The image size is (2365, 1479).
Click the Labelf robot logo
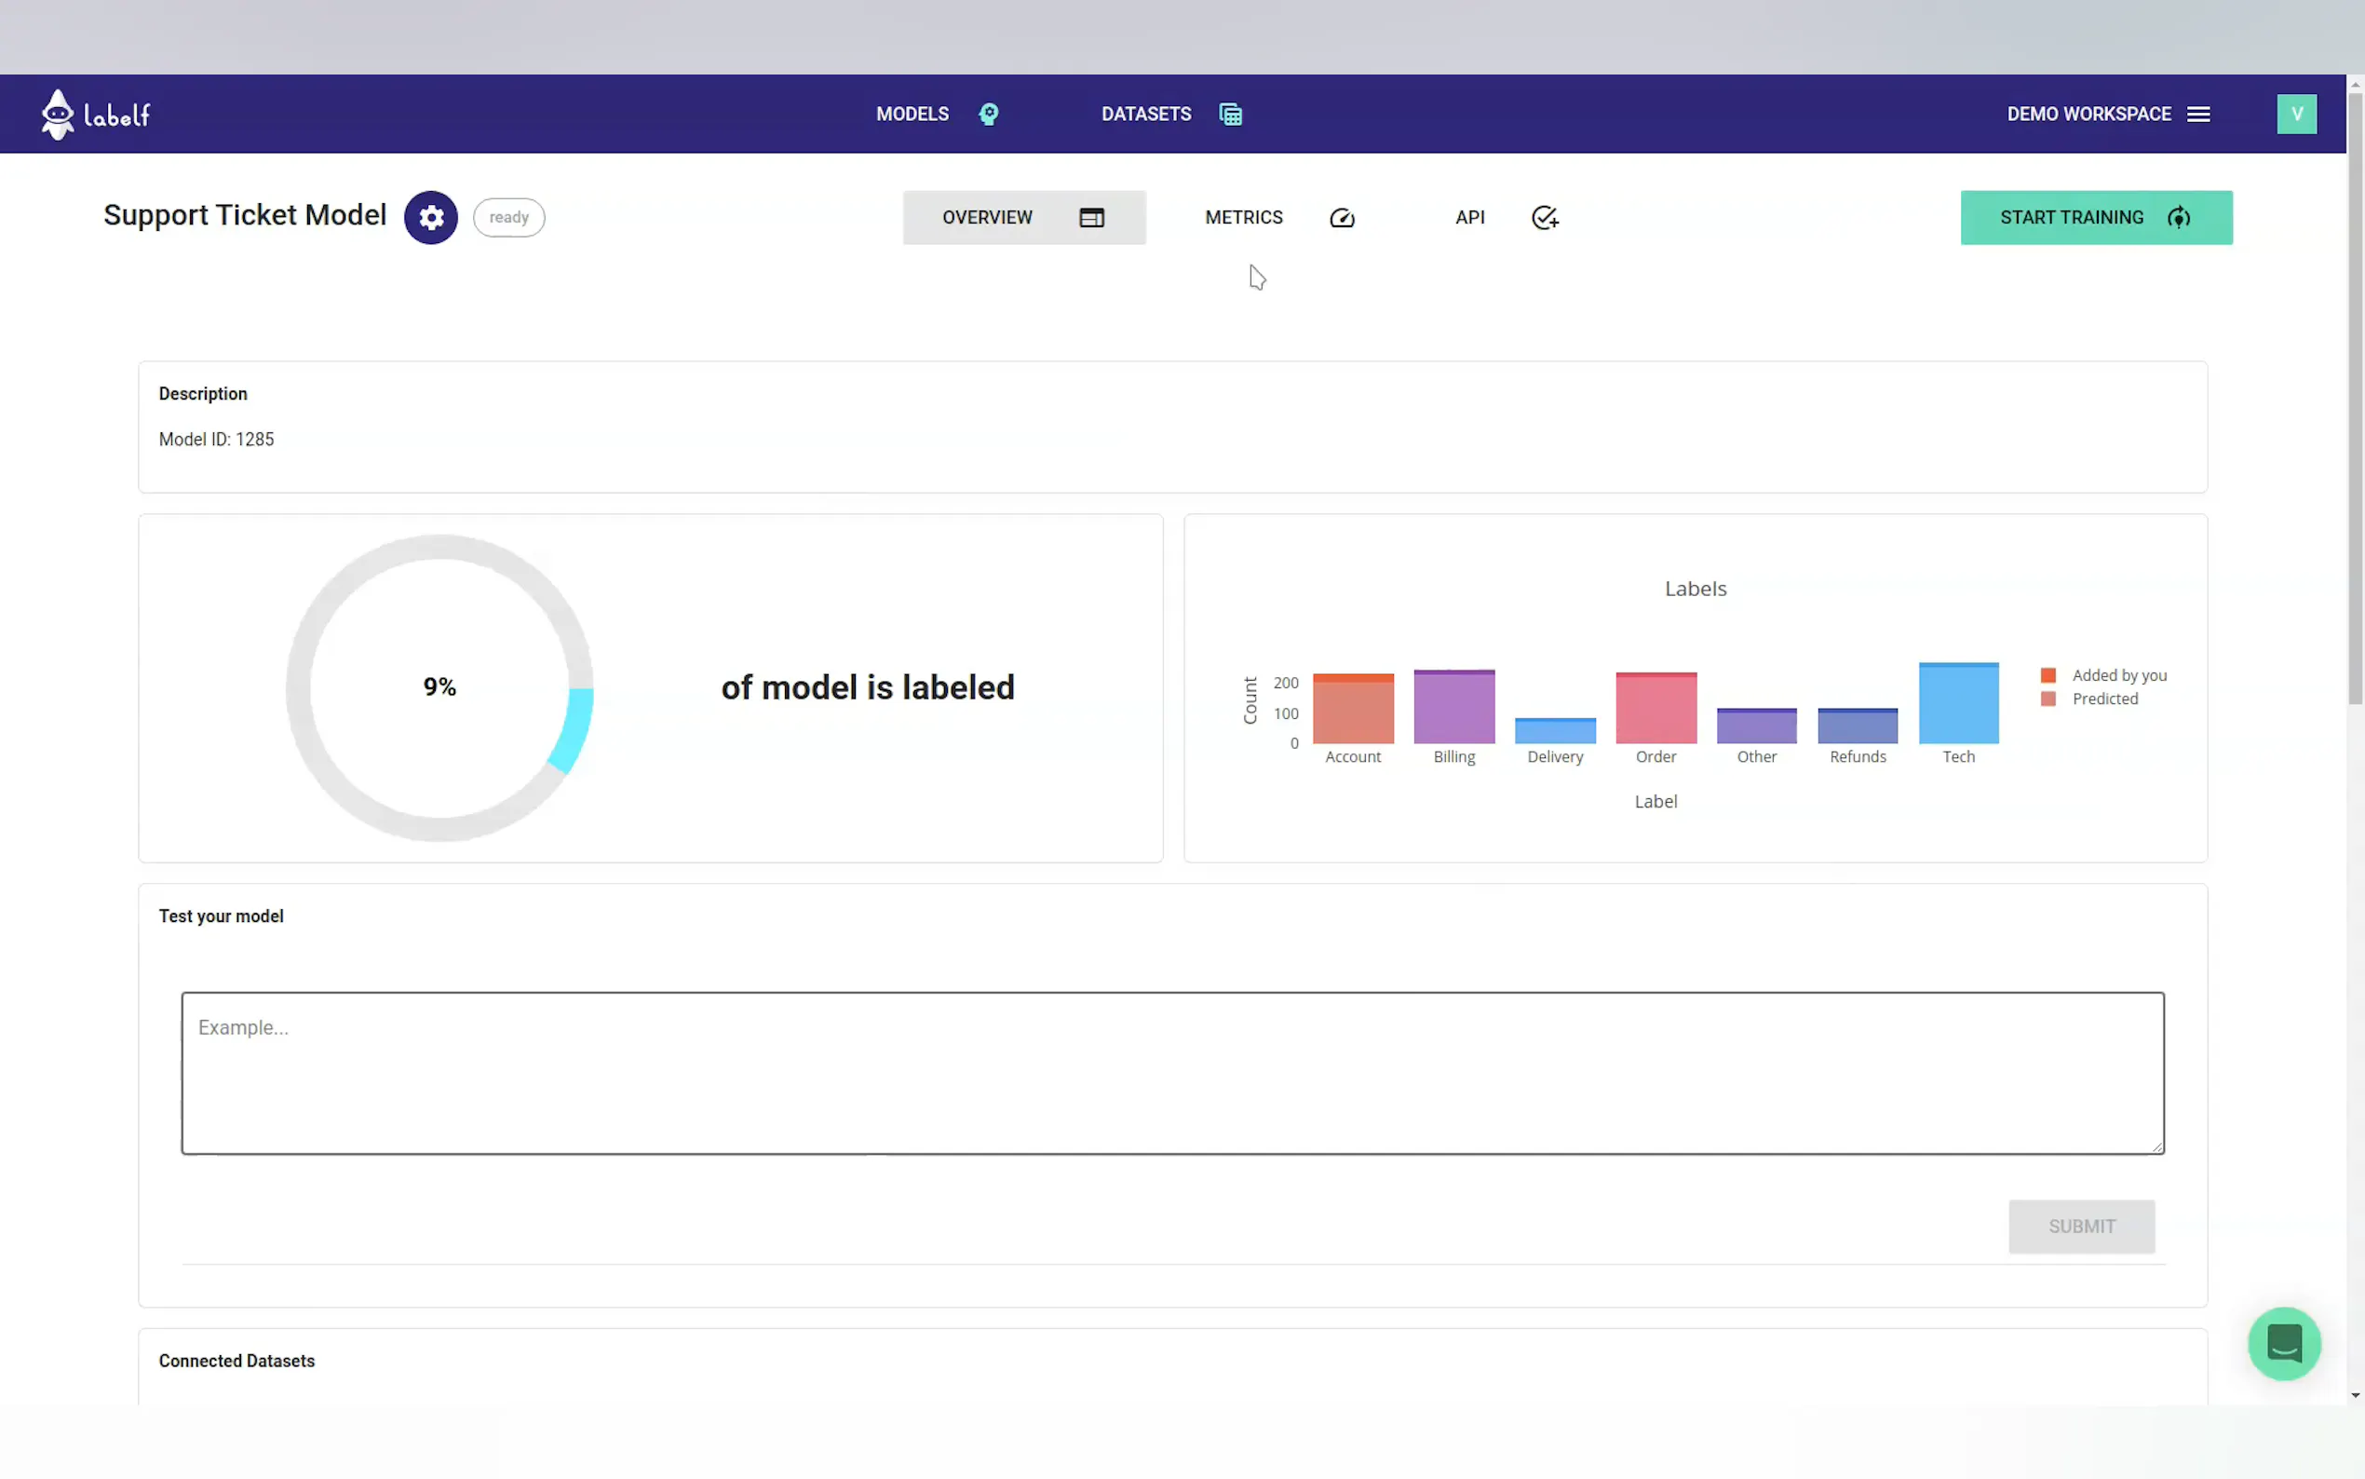pos(59,115)
